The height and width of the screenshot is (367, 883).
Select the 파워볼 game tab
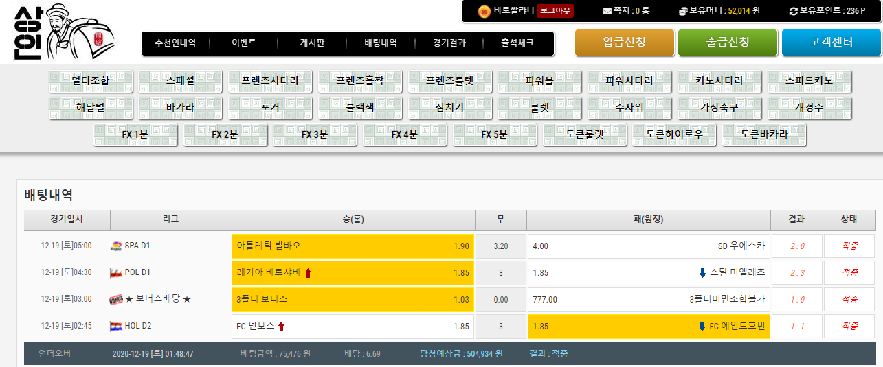tap(539, 81)
